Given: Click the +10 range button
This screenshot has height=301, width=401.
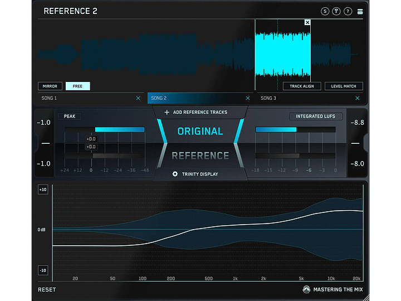Looking at the screenshot, I should 43,190.
